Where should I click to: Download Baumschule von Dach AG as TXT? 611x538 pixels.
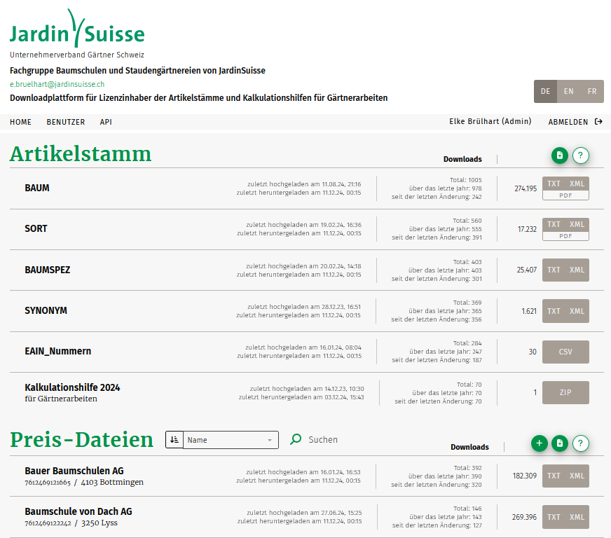pyautogui.click(x=554, y=517)
